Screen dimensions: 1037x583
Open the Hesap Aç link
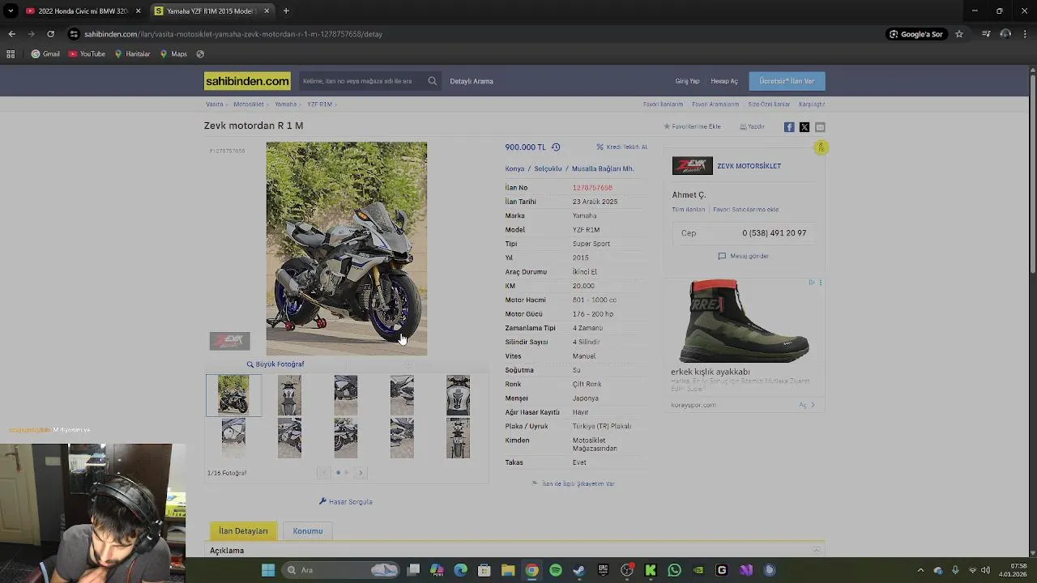pos(724,81)
